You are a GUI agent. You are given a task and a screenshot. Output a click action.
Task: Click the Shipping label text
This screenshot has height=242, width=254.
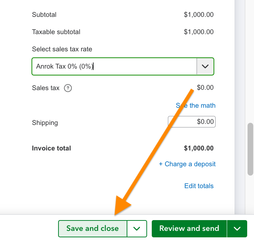(x=45, y=123)
